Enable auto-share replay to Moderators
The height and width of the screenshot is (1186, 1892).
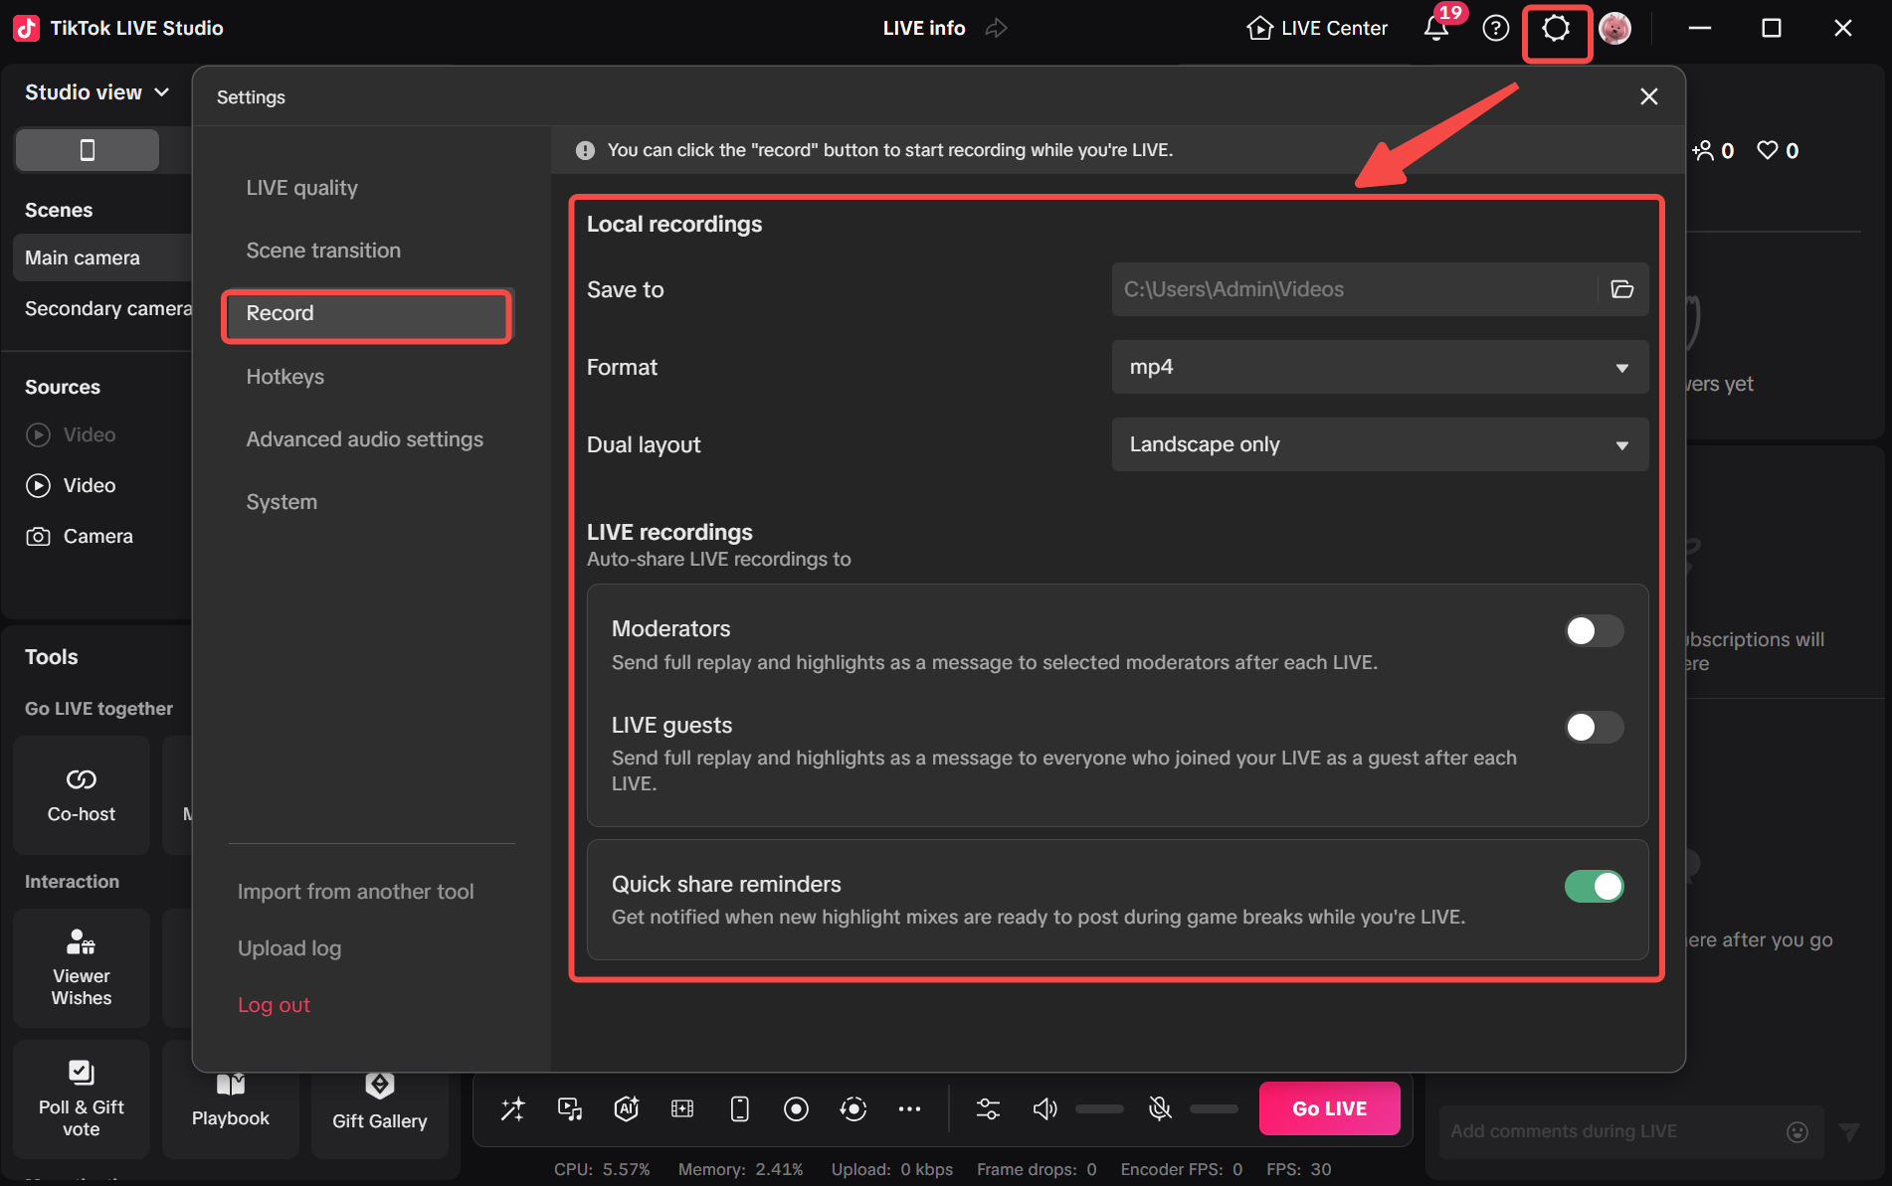pyautogui.click(x=1594, y=630)
